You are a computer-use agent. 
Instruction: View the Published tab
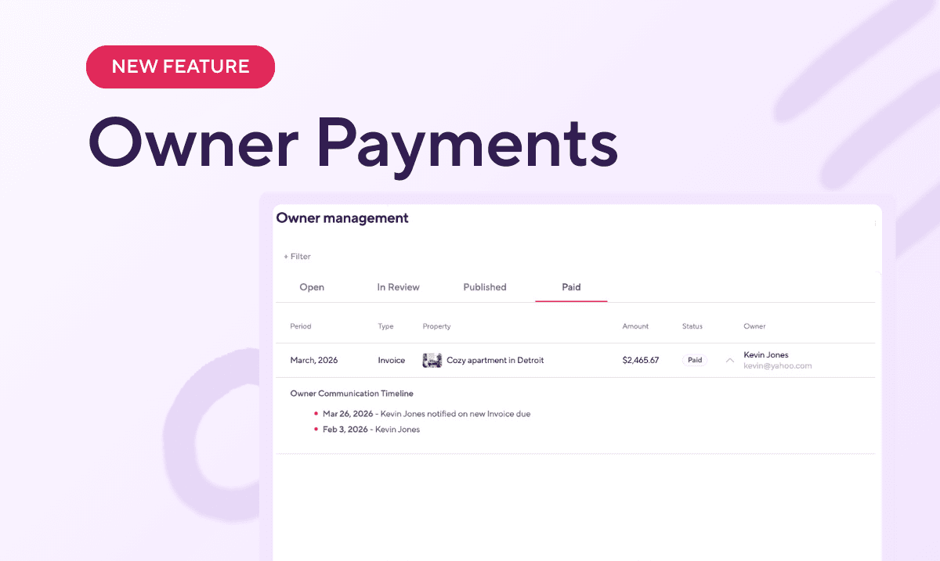[x=484, y=287]
